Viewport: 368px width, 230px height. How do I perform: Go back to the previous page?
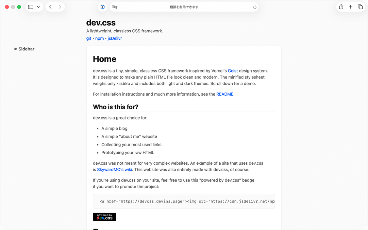(50, 7)
